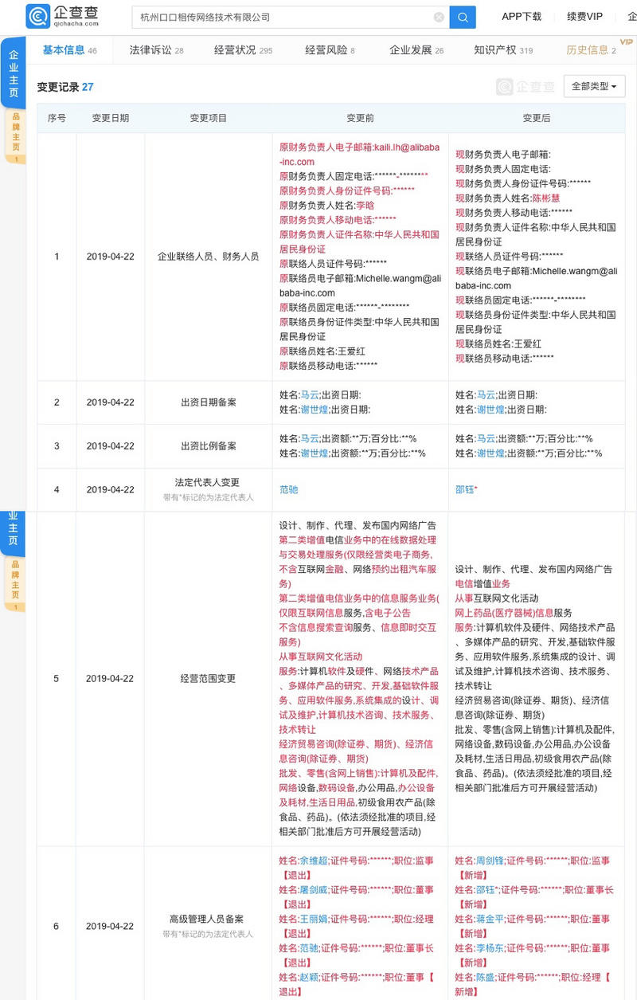Click the Qichacha logo in the header

[x=62, y=16]
